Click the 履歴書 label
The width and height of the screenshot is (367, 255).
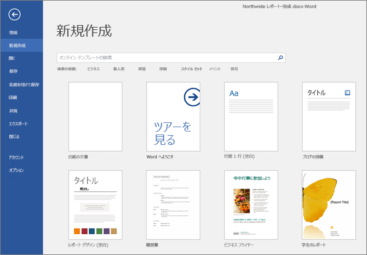(x=152, y=245)
